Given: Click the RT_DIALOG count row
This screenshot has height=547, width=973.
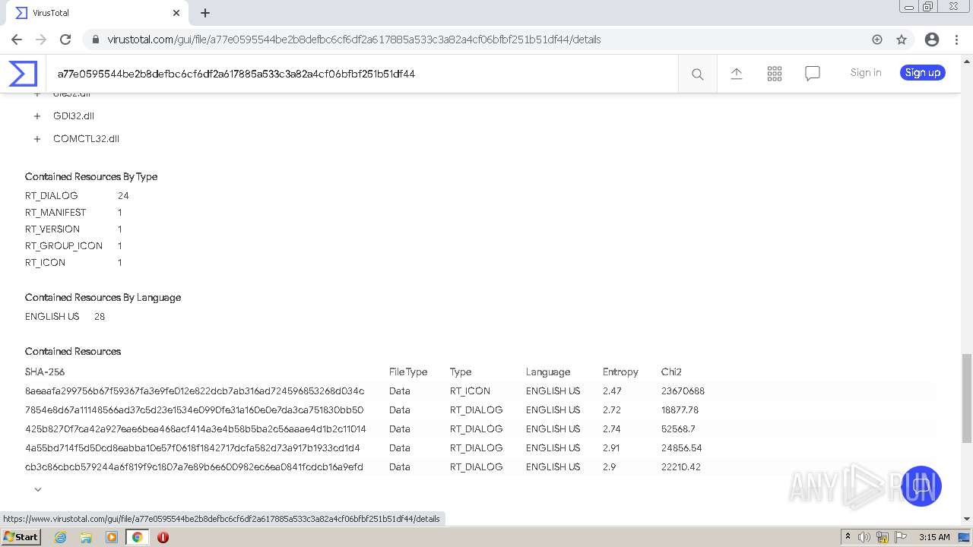Looking at the screenshot, I should 77,196.
